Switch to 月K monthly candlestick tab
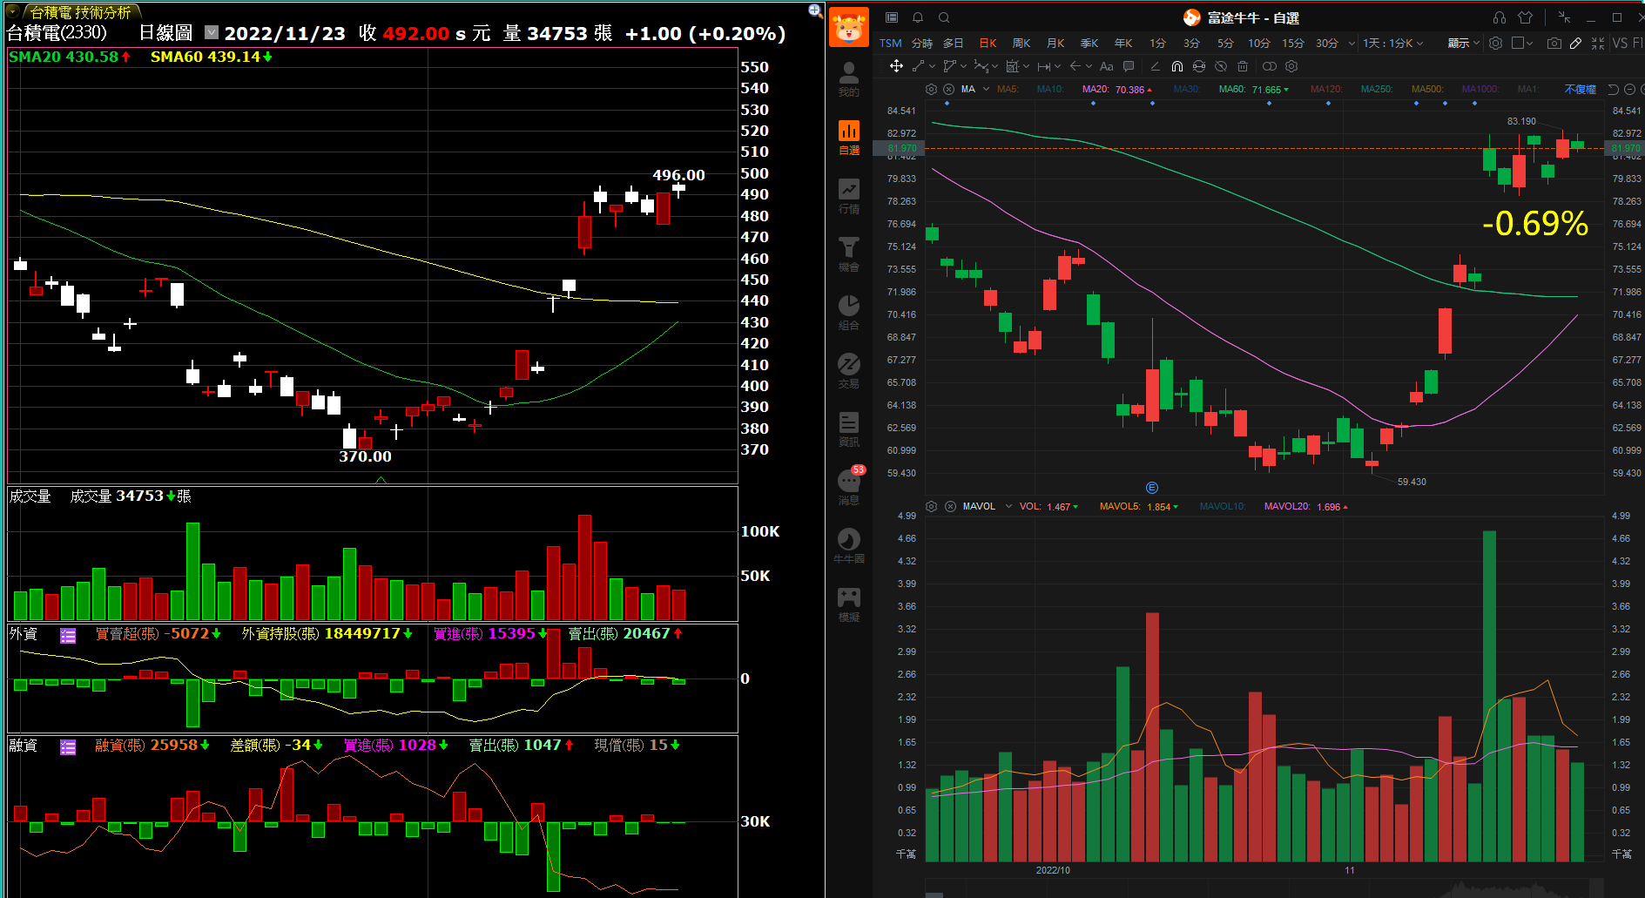Image resolution: width=1645 pixels, height=898 pixels. click(x=1055, y=43)
